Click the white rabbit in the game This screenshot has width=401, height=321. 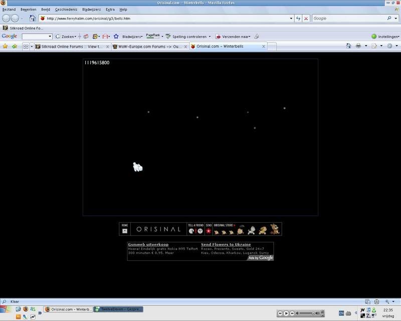(137, 167)
